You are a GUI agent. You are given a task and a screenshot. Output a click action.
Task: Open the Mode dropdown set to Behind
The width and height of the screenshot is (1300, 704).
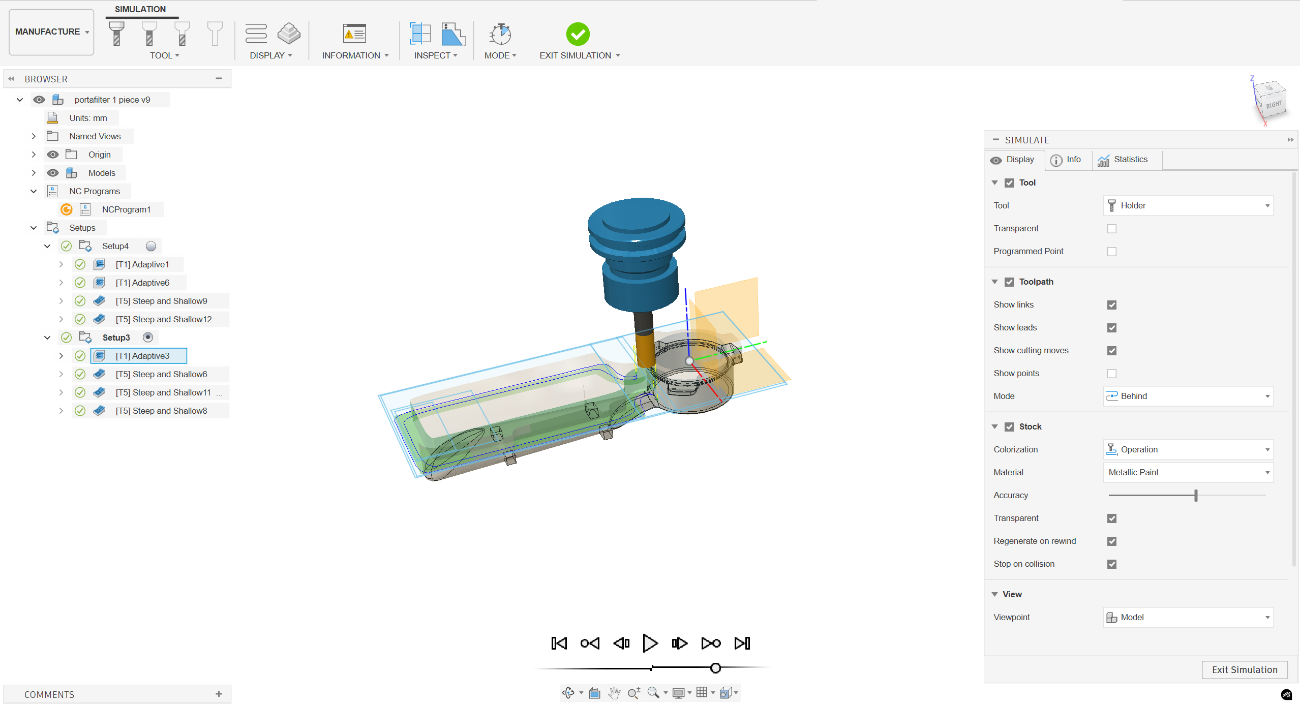[x=1188, y=395]
